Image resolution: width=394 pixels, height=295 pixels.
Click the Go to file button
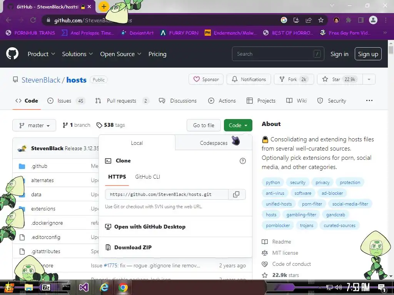204,125
